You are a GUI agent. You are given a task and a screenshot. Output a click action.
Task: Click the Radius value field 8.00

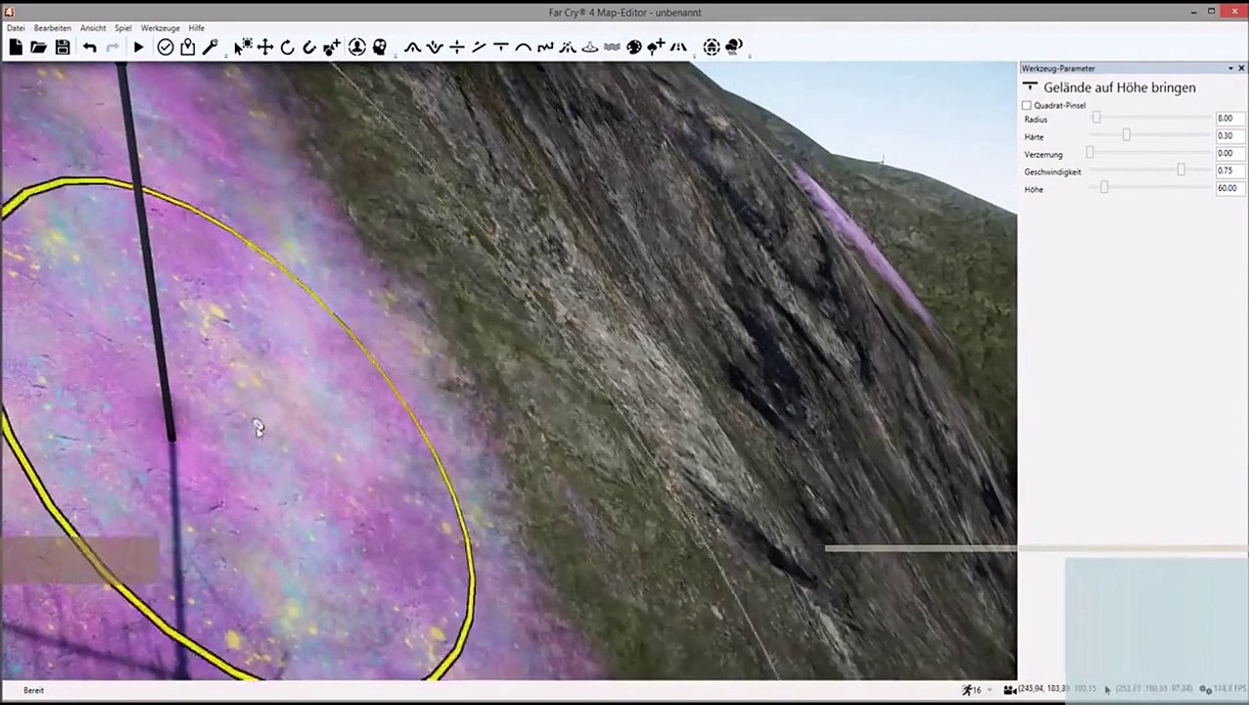[x=1229, y=118]
